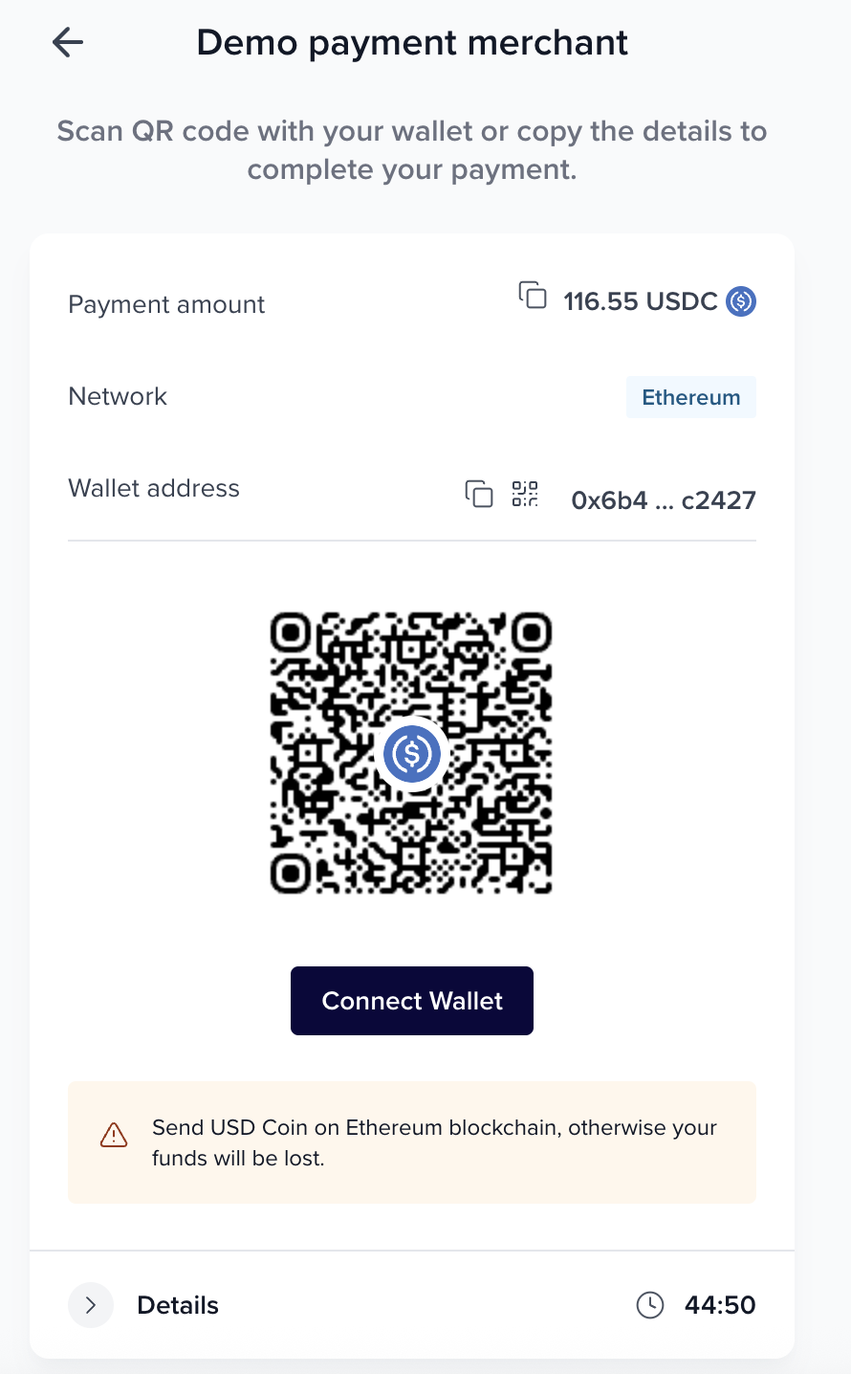Image resolution: width=851 pixels, height=1374 pixels.
Task: Click the Details label
Action: coord(178,1305)
